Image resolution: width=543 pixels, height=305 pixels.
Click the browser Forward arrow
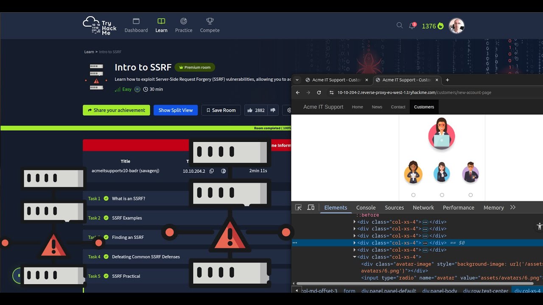tap(308, 92)
